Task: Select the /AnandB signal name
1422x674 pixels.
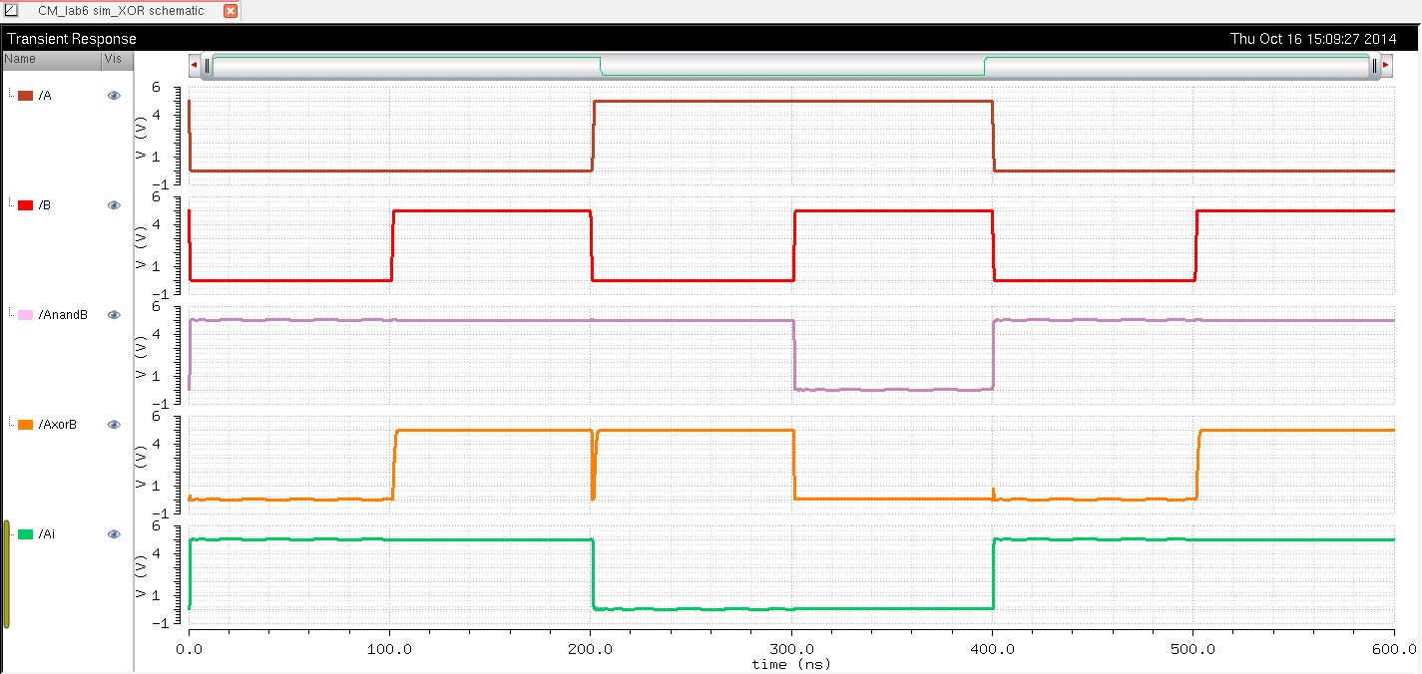Action: pos(63,314)
